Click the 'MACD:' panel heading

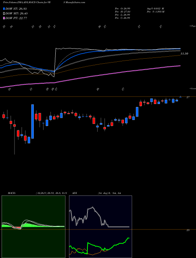pyautogui.click(x=11, y=193)
